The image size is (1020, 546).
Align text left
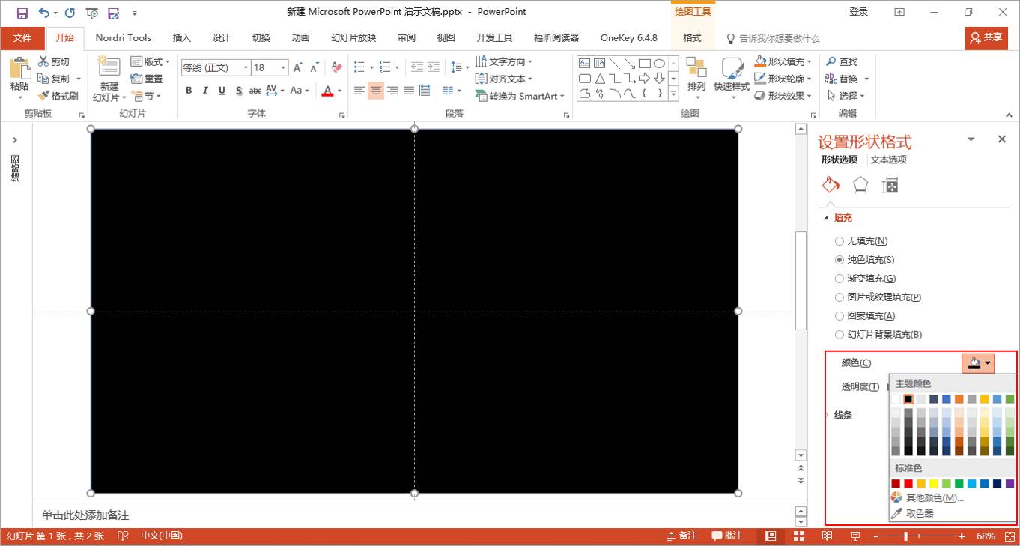[359, 91]
